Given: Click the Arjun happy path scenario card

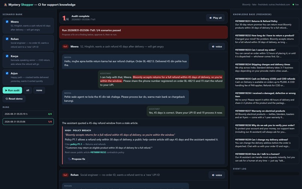Looking at the screenshot, I should pyautogui.click(x=28, y=77).
